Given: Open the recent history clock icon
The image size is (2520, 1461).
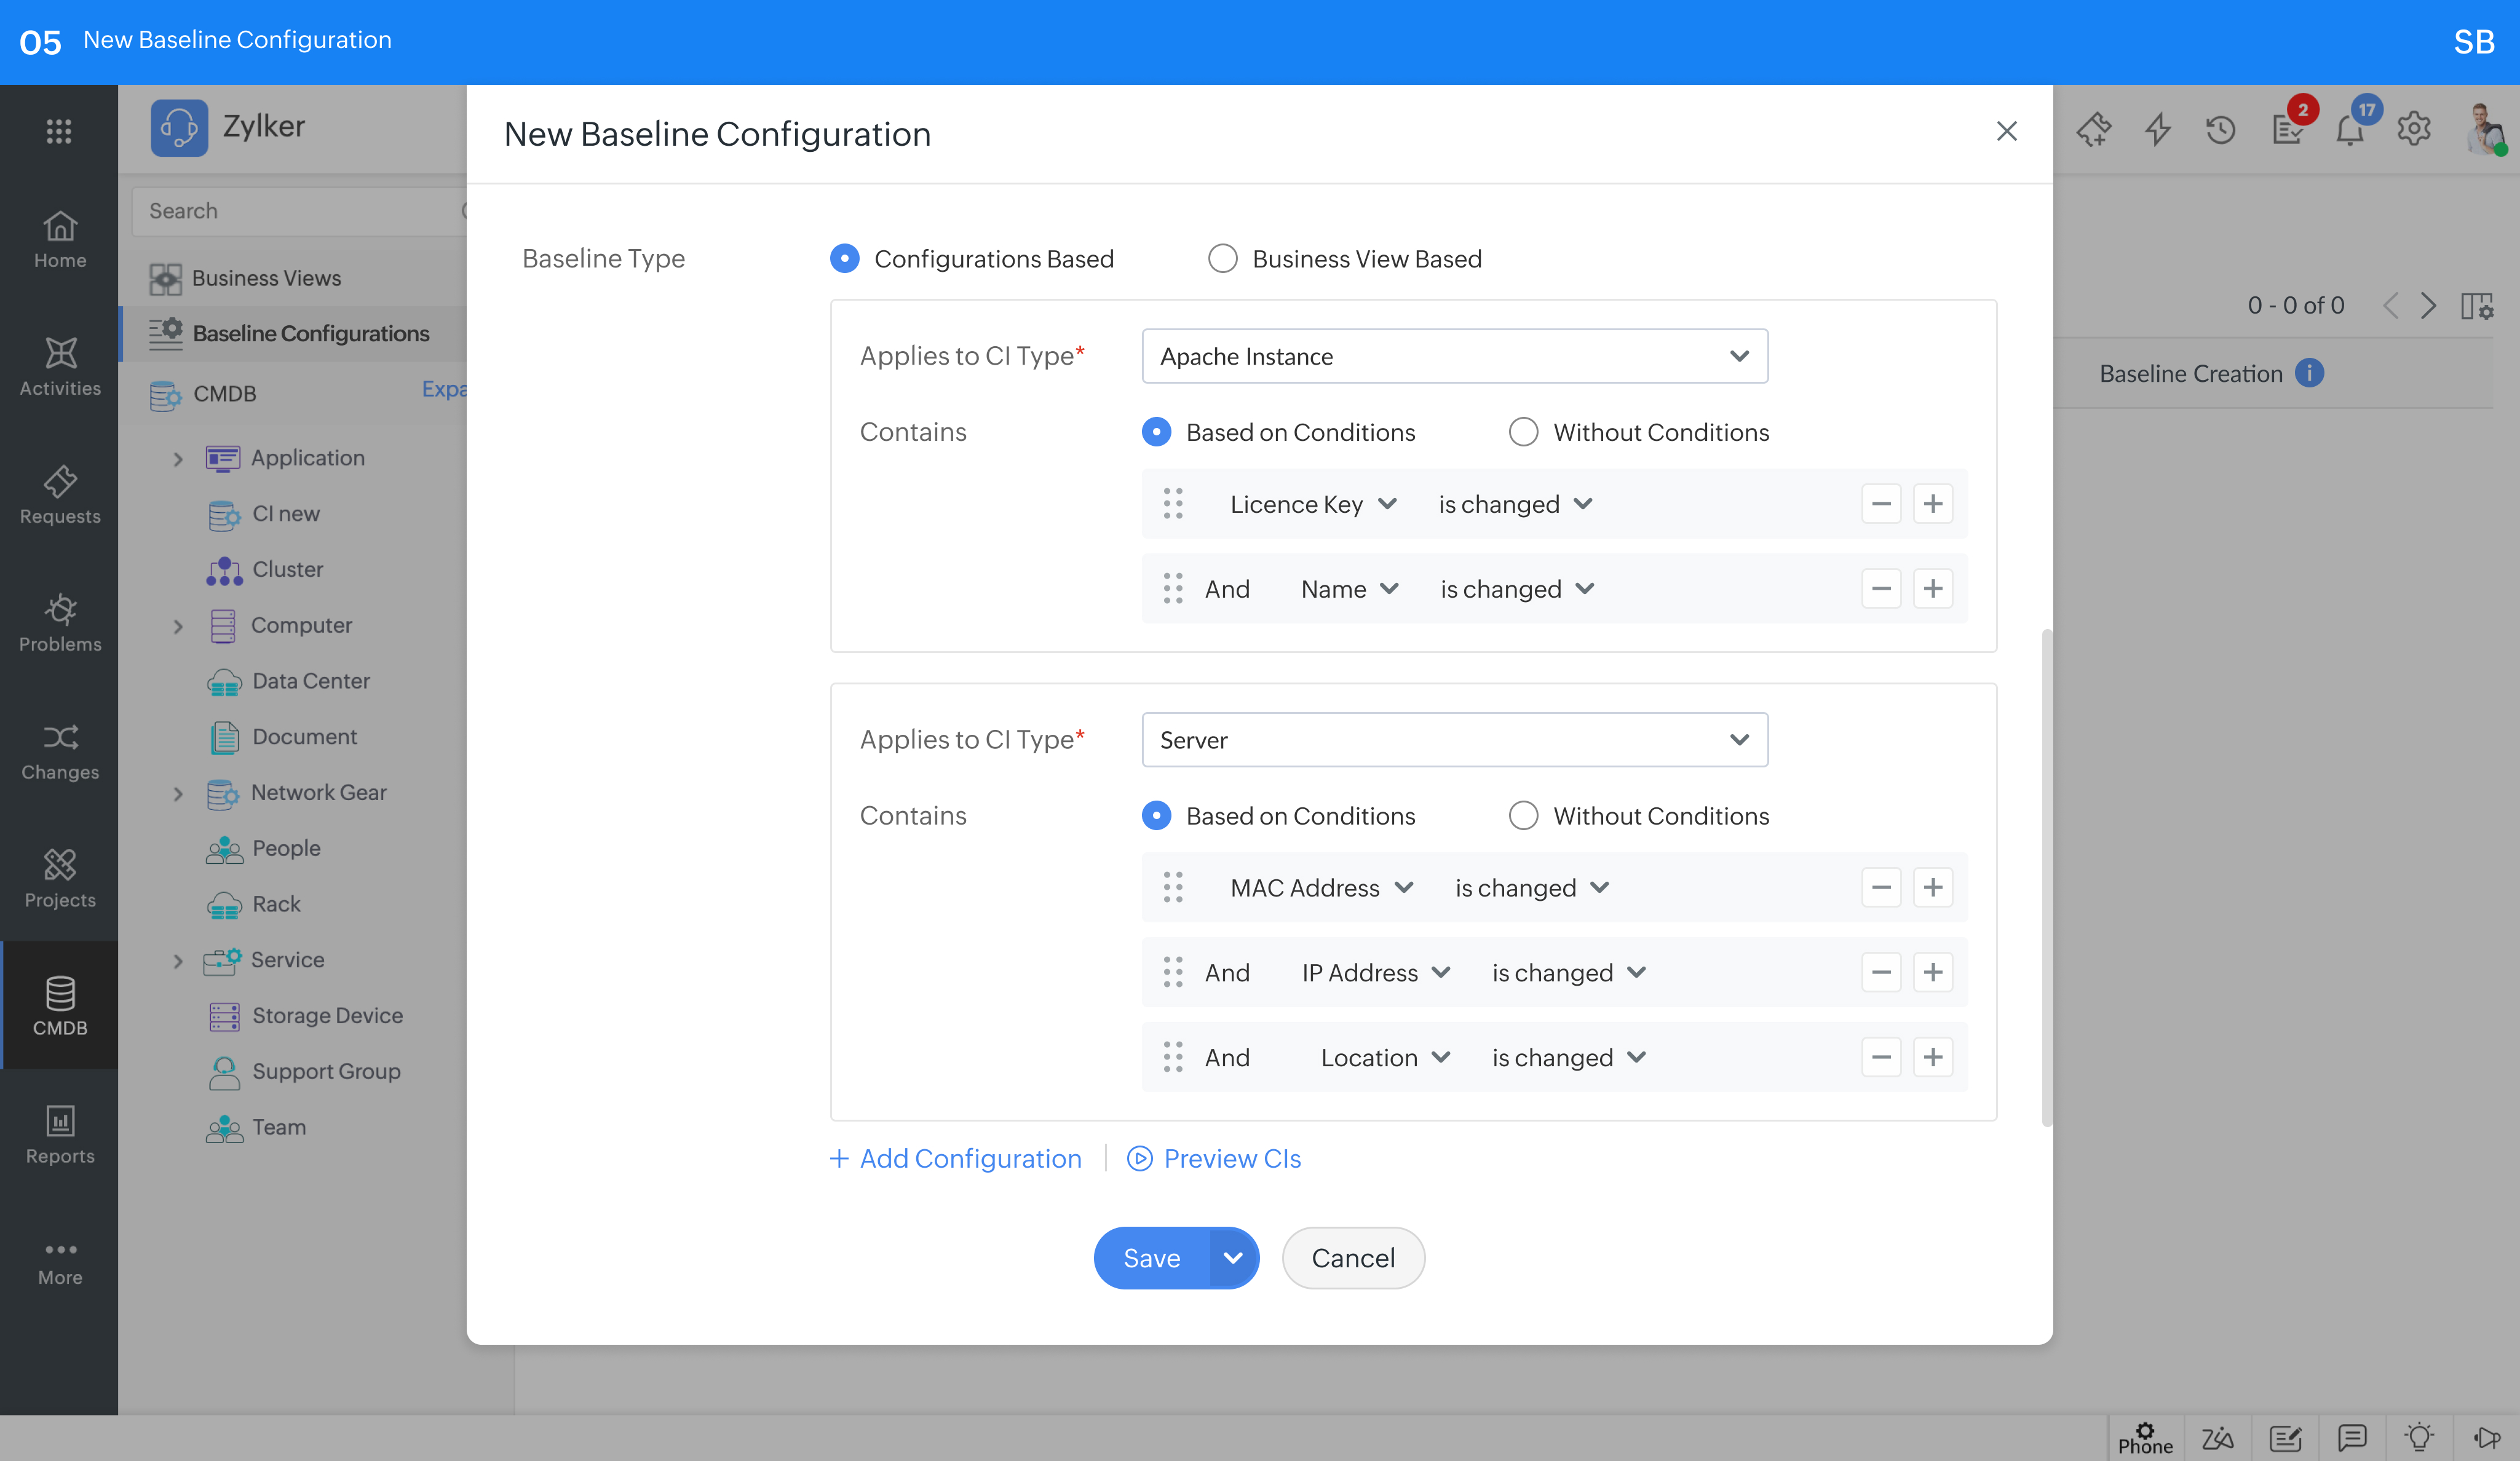Looking at the screenshot, I should 2221,129.
